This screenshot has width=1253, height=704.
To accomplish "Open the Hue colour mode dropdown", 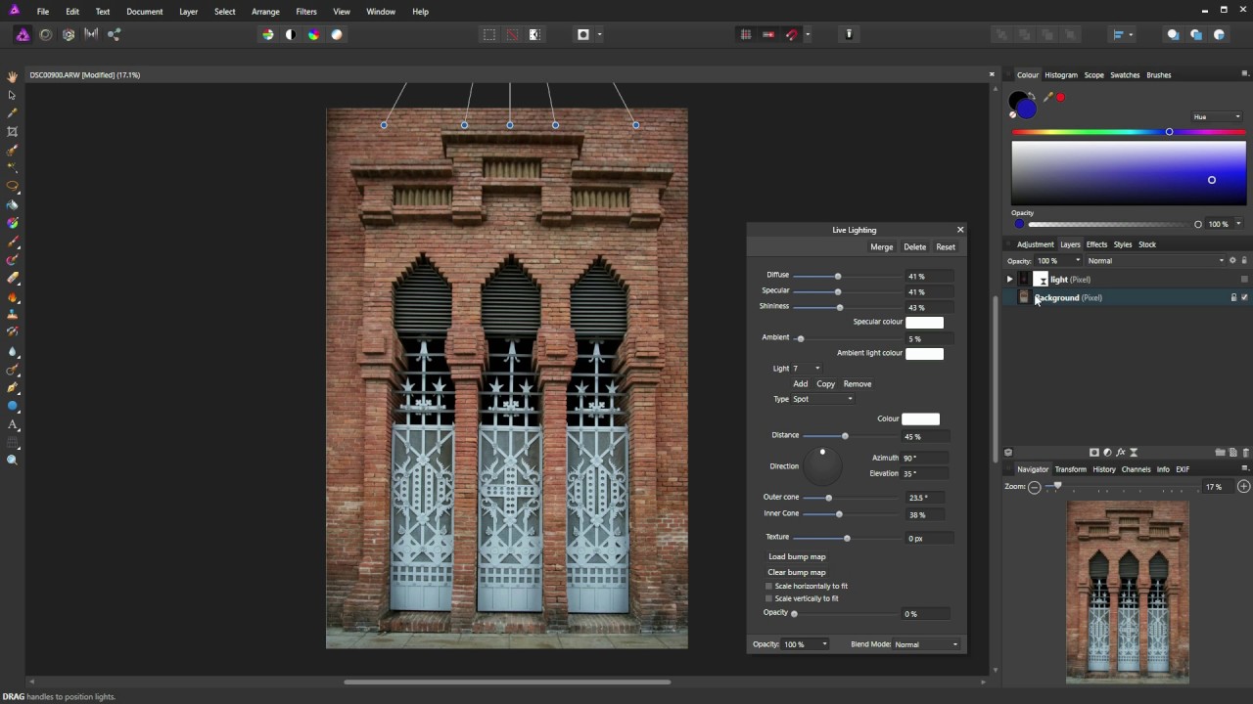I will [1216, 117].
